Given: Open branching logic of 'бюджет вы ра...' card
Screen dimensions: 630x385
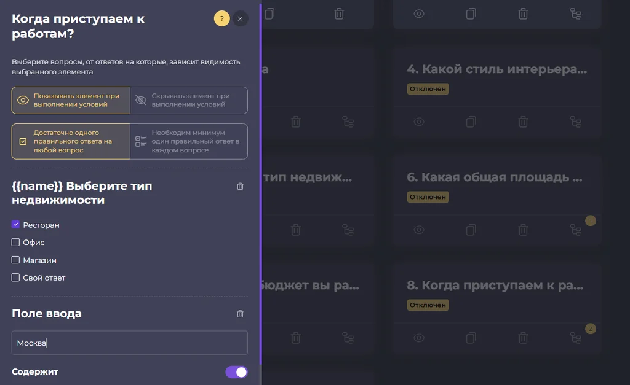Looking at the screenshot, I should click(348, 338).
